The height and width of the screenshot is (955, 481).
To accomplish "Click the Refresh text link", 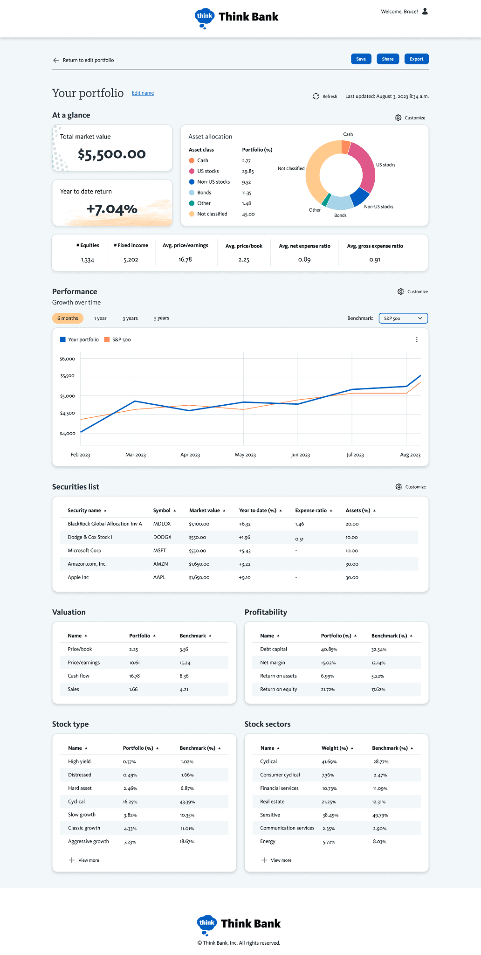I will tap(330, 97).
